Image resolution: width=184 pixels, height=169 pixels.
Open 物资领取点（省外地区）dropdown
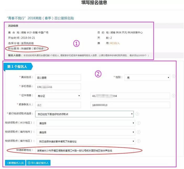click(86, 141)
